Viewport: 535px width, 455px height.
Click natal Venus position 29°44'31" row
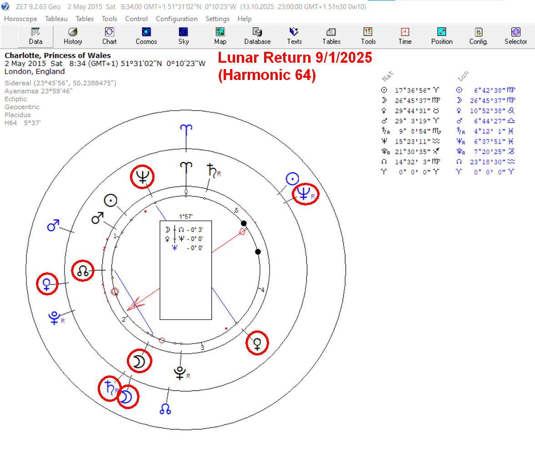410,111
